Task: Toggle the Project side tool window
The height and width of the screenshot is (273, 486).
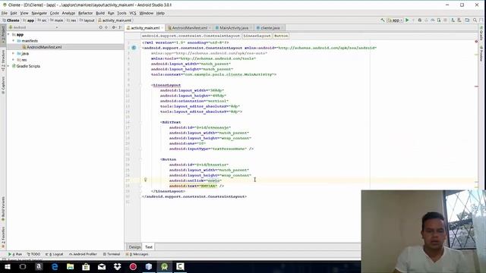Action: point(3,34)
